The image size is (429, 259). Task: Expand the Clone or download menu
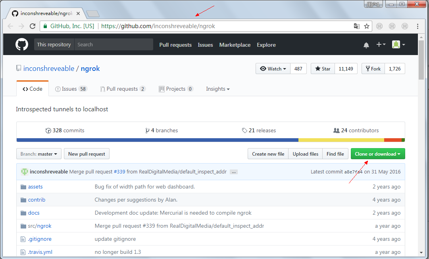point(377,154)
